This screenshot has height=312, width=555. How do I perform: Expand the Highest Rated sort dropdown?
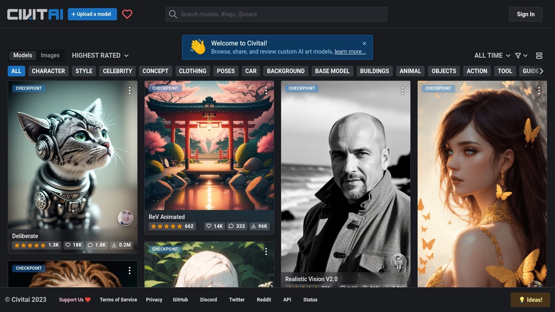pyautogui.click(x=100, y=55)
